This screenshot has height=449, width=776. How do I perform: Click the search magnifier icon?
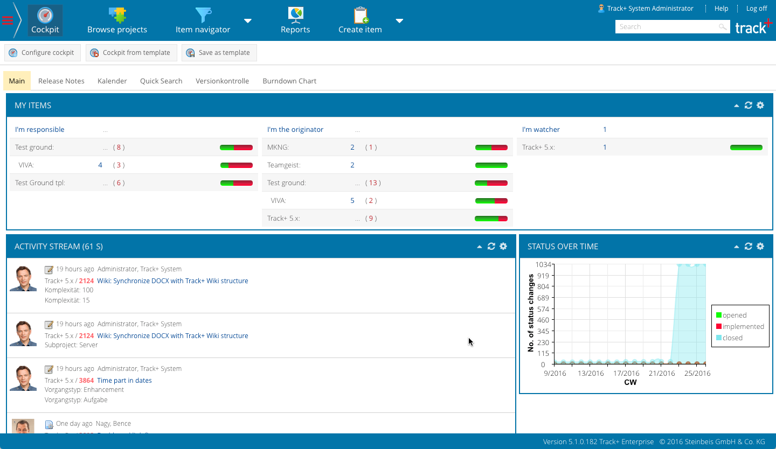[x=722, y=27]
